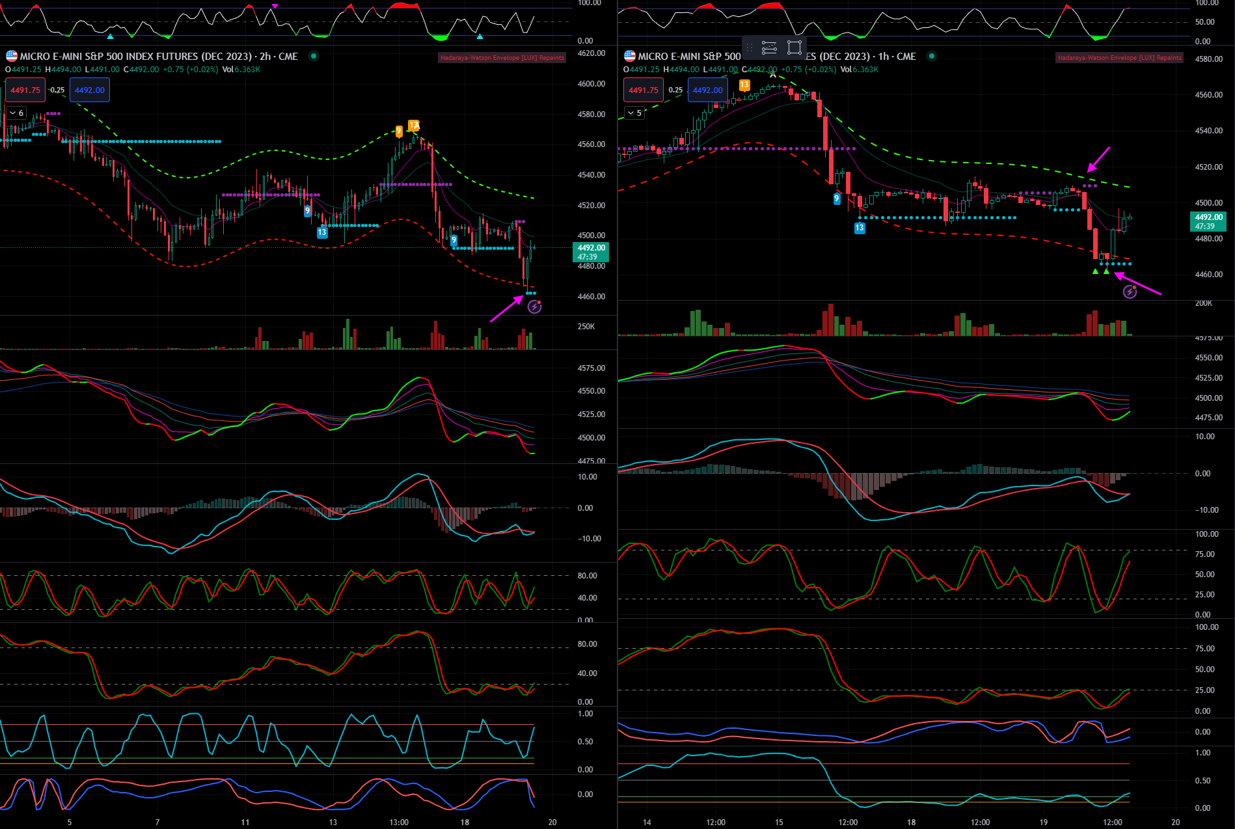Screen dimensions: 1235x829
Task: Click 13:00 label on 2h time axis
Action: 399,822
